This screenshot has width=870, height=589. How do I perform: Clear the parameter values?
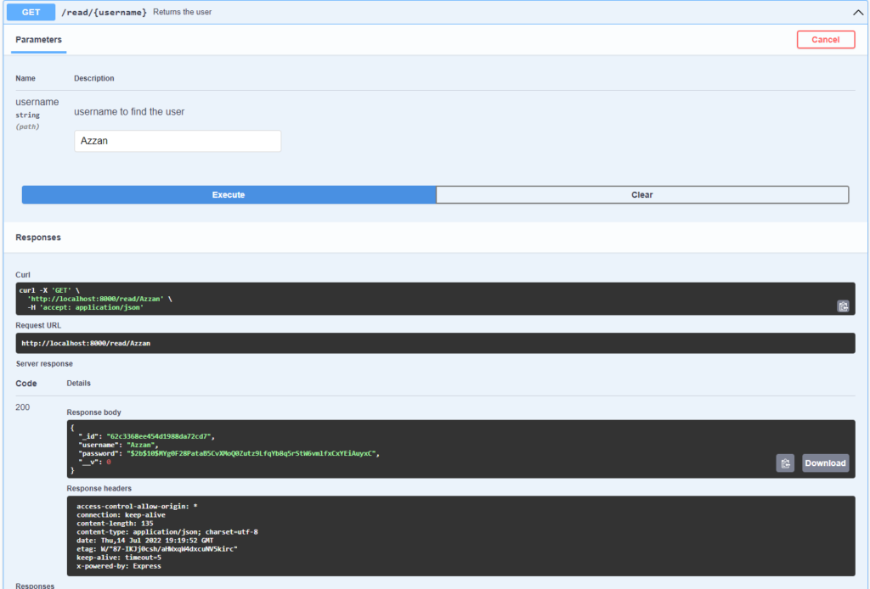pyautogui.click(x=641, y=194)
